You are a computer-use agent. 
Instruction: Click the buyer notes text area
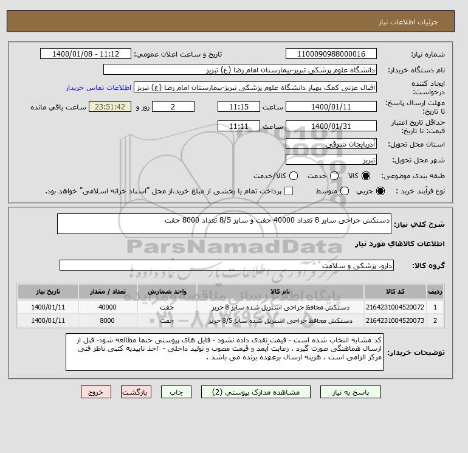coord(224,352)
